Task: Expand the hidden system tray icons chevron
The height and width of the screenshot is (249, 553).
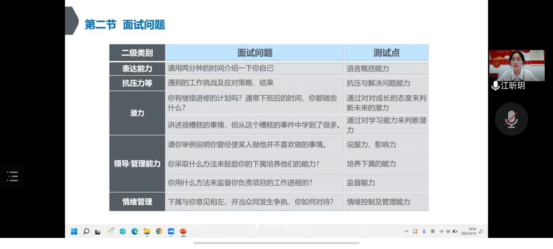Action: (x=406, y=232)
